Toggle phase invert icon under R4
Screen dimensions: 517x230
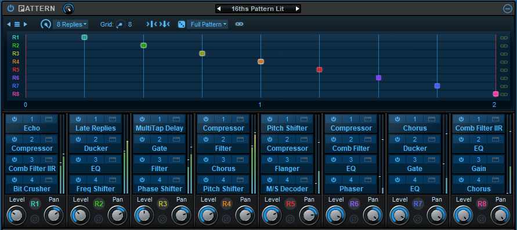coord(226,218)
